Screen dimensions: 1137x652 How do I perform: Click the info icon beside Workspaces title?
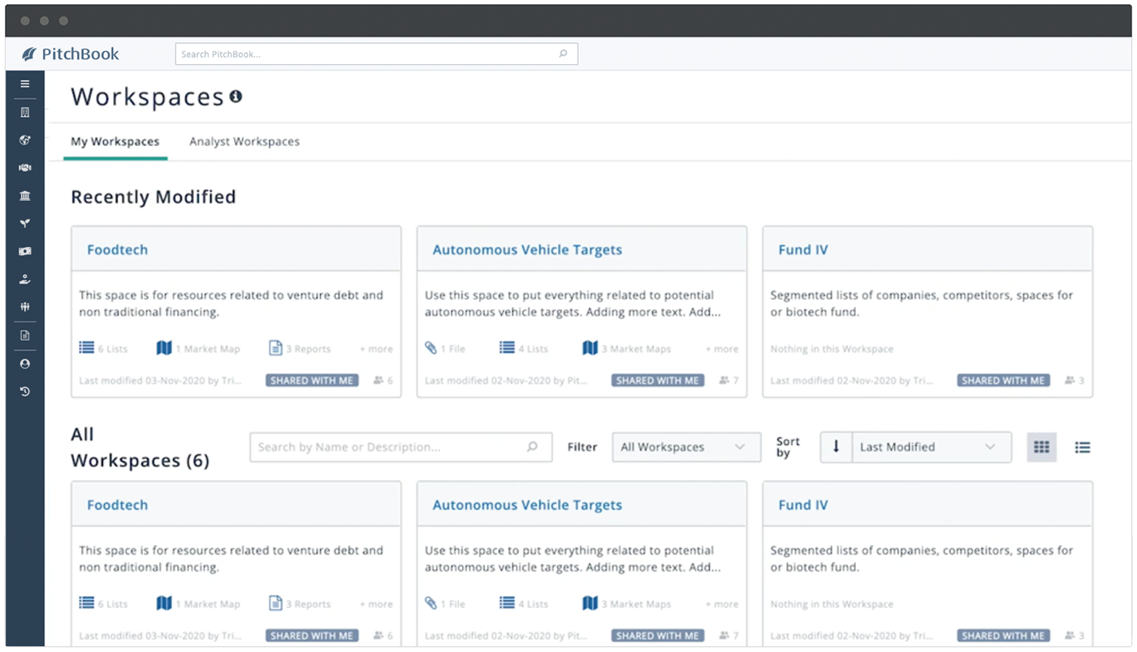[236, 97]
